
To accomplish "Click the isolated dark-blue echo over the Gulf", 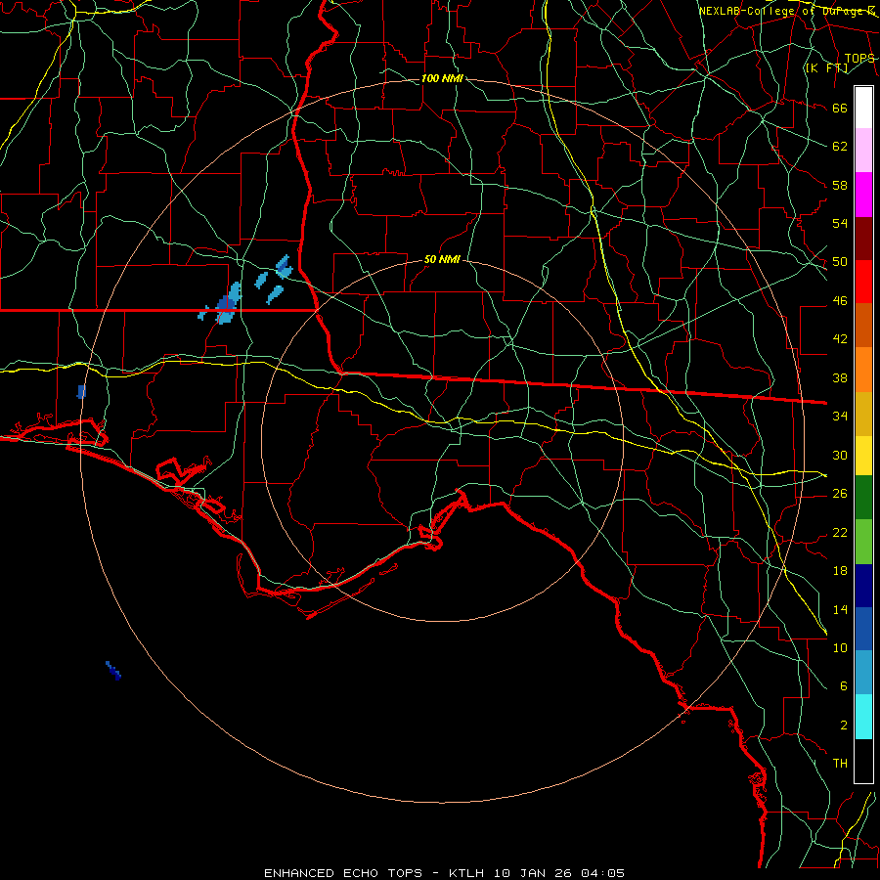I will coord(113,670).
